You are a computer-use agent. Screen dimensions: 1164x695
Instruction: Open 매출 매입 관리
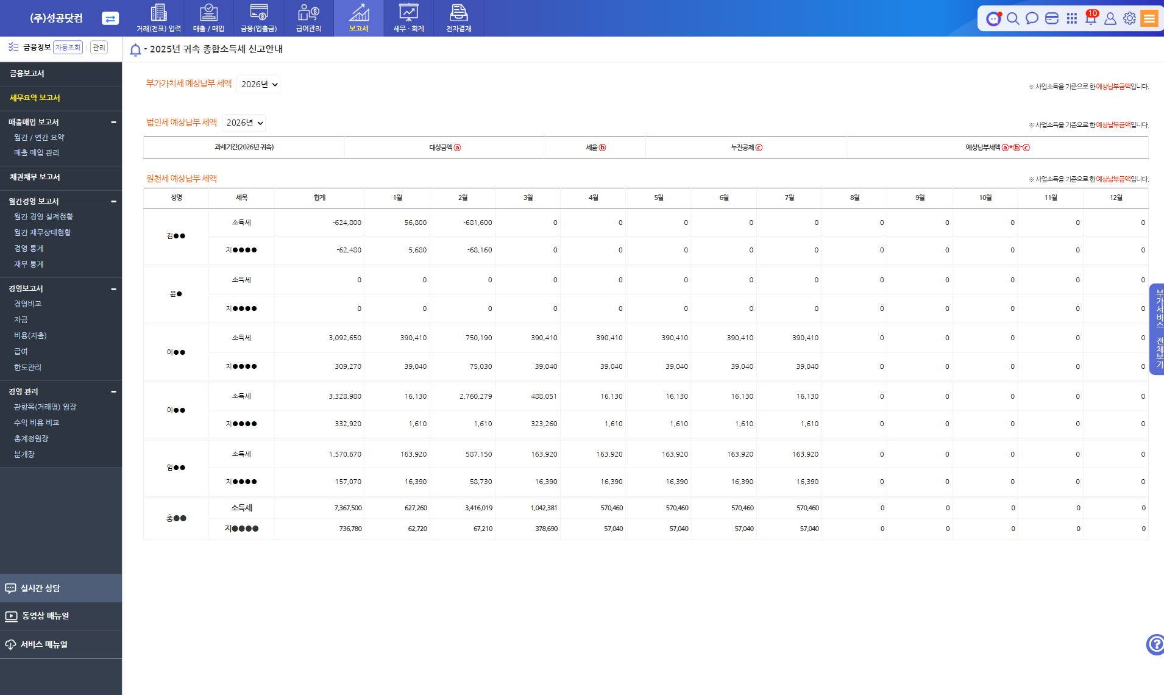pyautogui.click(x=37, y=153)
